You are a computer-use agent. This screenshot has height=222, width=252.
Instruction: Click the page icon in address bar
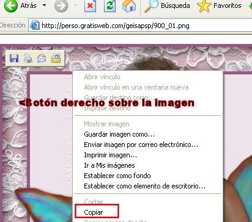click(35, 25)
